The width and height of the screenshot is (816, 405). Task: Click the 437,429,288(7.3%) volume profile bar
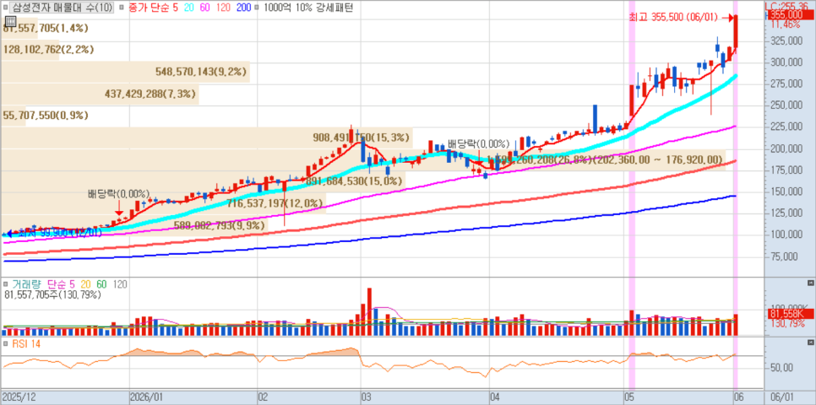(x=100, y=94)
